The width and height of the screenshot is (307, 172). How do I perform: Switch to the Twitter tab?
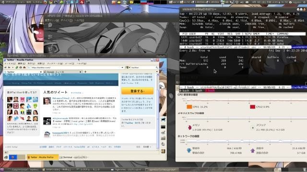click(21, 72)
